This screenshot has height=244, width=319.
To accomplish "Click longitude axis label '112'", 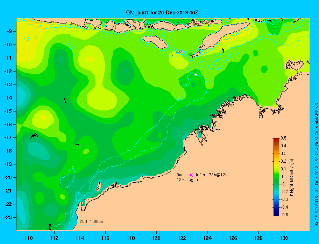I will [54, 238].
